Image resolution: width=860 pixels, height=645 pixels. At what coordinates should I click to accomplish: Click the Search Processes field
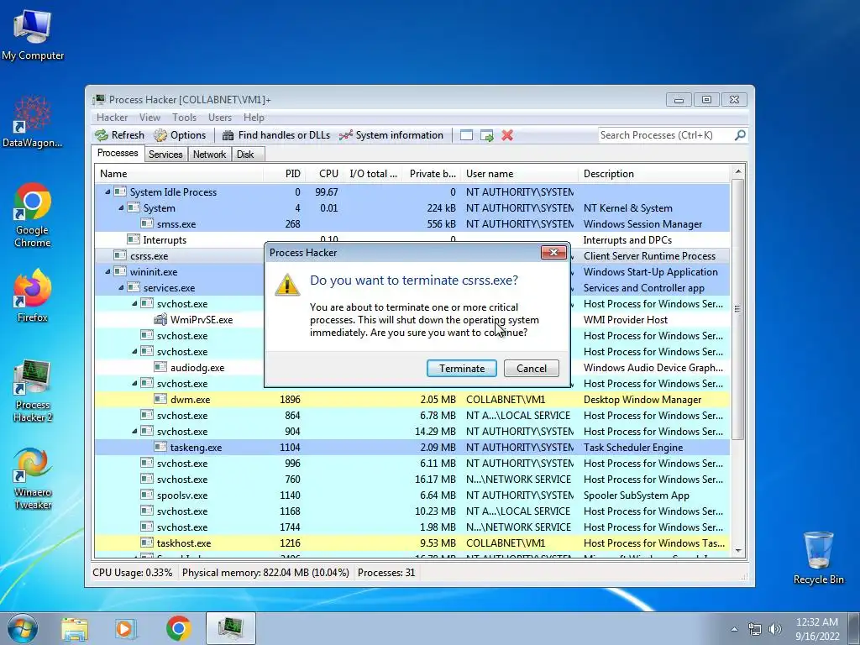click(665, 135)
